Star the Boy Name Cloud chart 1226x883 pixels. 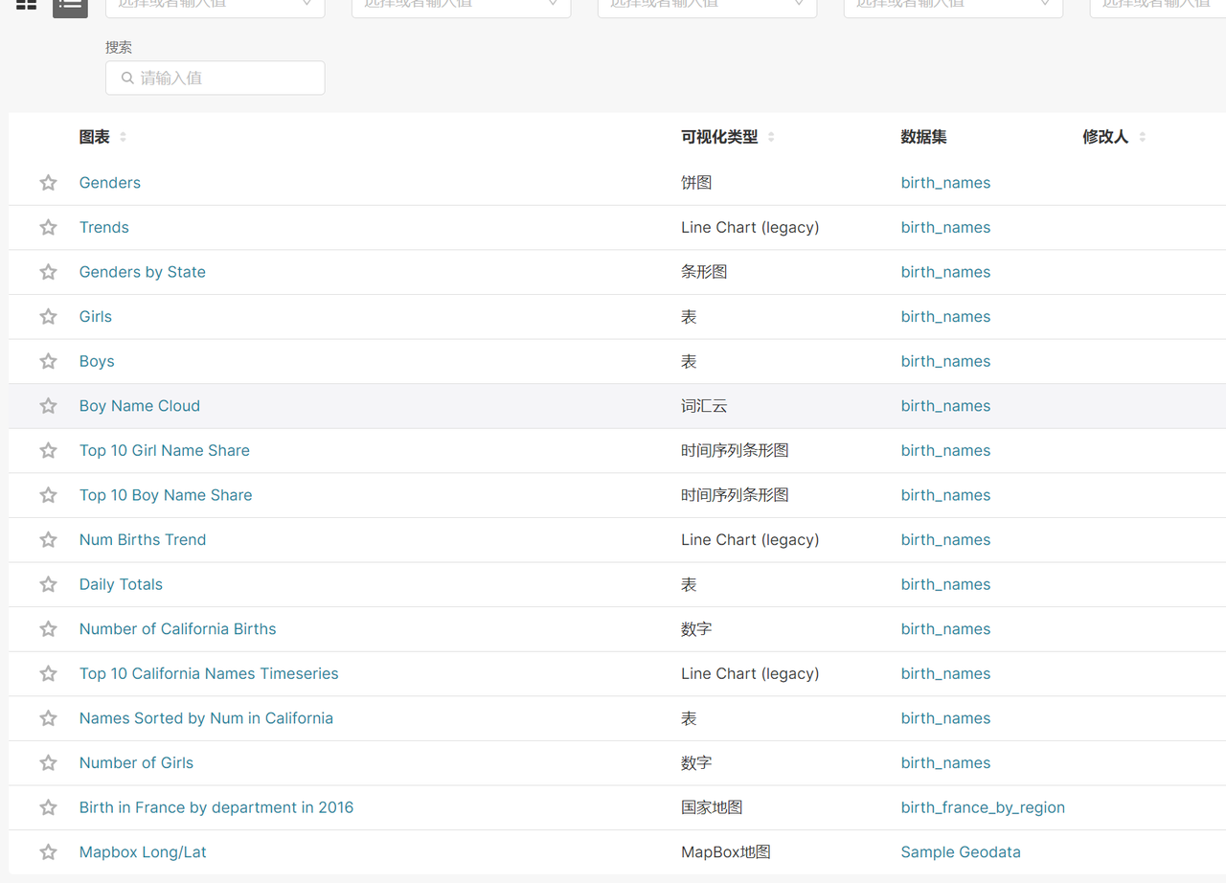tap(48, 405)
